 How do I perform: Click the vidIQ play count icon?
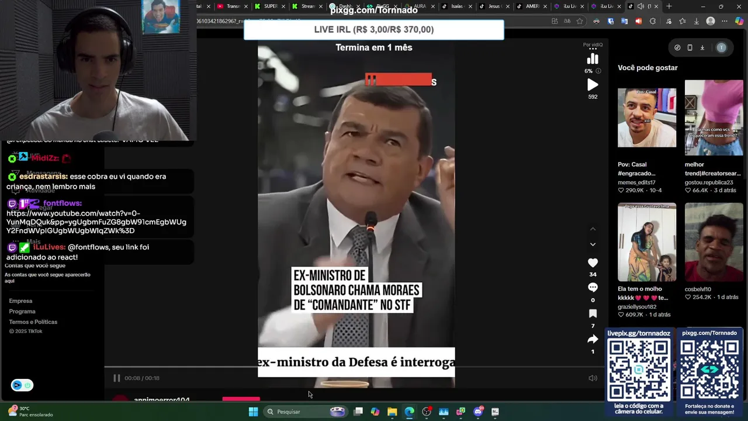click(x=593, y=85)
